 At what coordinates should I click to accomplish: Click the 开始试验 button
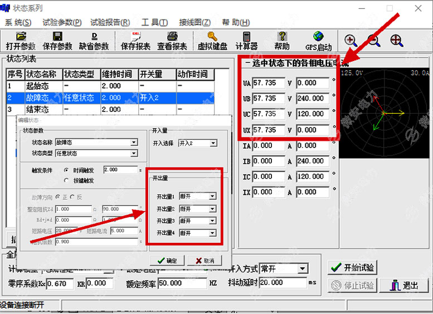click(x=352, y=267)
